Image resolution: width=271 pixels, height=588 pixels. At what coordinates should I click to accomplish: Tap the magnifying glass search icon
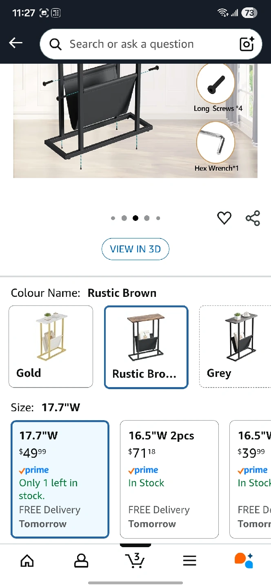(56, 44)
